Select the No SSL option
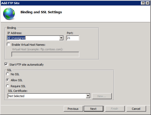The image size is (151, 115). pos(8,74)
